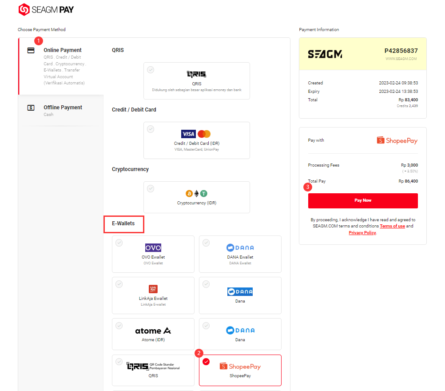Click the Bitcoin coin icon
This screenshot has height=391, width=445.
point(189,194)
